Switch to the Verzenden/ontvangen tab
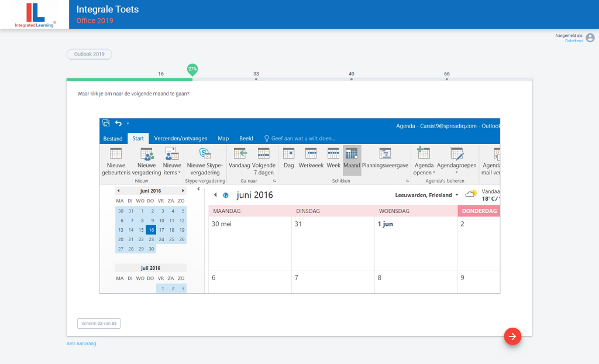The height and width of the screenshot is (364, 599). [x=181, y=139]
